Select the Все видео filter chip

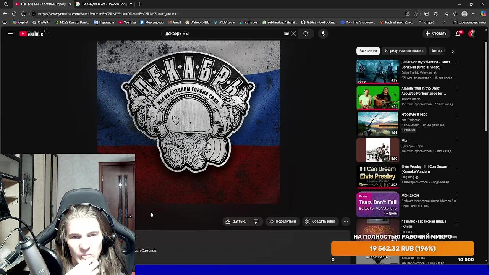tap(368, 51)
